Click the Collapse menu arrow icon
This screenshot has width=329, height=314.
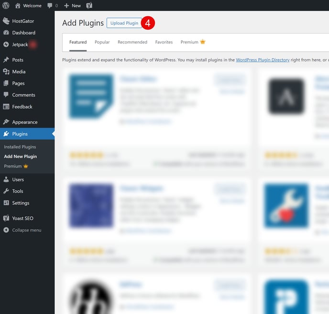tap(6, 230)
